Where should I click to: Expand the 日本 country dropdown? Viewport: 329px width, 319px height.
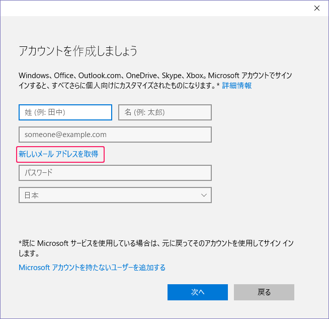coord(115,195)
